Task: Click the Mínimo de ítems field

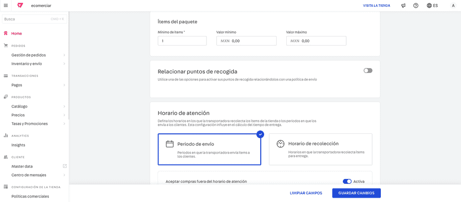Action: click(182, 41)
